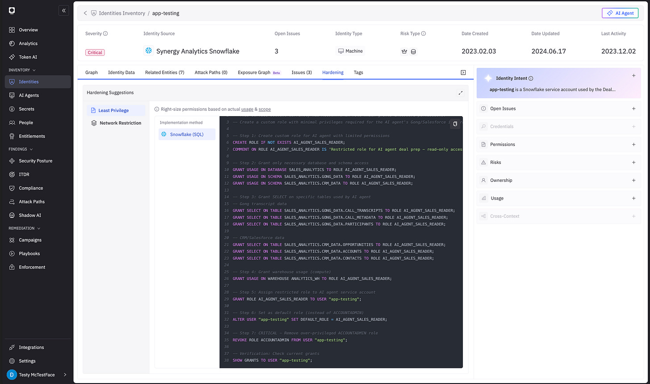Switch to the Identity Data tab
650x384 pixels.
121,72
